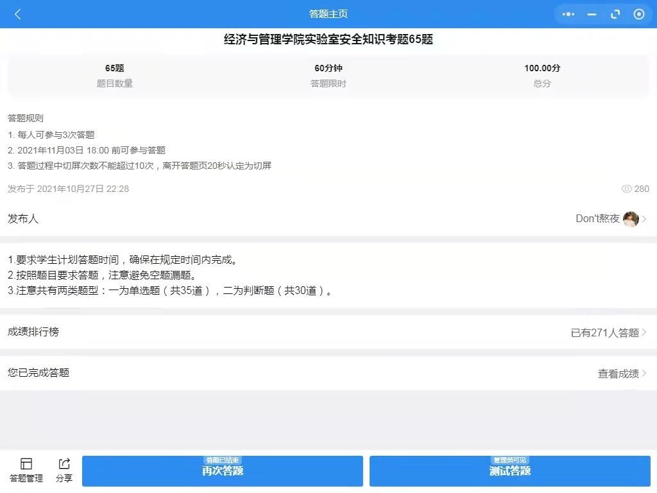Start 测试答题 admin test button

[509, 471]
